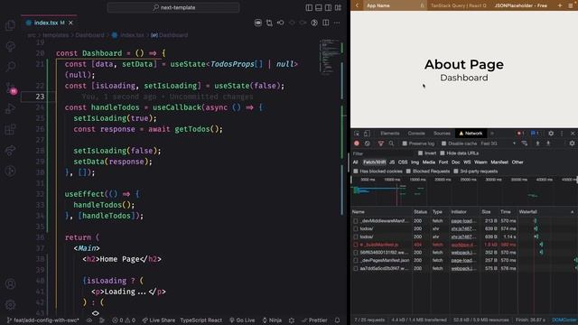The image size is (578, 325).
Task: Click the Open Changes compare icon in the editor toolbar
Action: click(x=269, y=23)
